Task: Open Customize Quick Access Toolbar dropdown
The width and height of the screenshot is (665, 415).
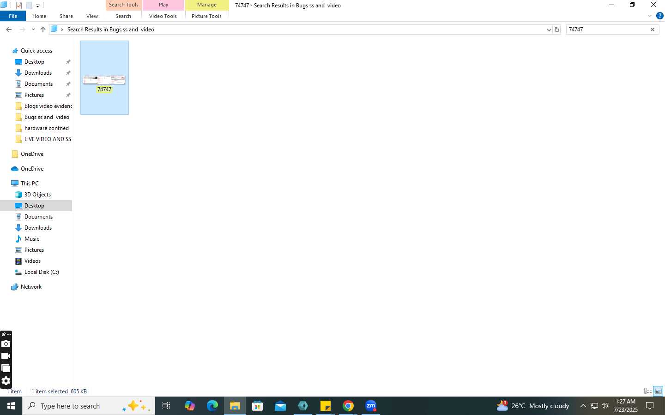Action: pyautogui.click(x=38, y=6)
